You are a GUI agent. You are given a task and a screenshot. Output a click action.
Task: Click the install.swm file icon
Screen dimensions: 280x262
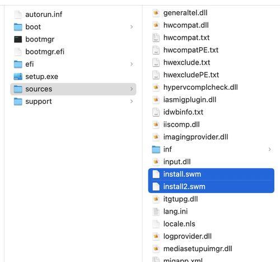[x=156, y=174]
